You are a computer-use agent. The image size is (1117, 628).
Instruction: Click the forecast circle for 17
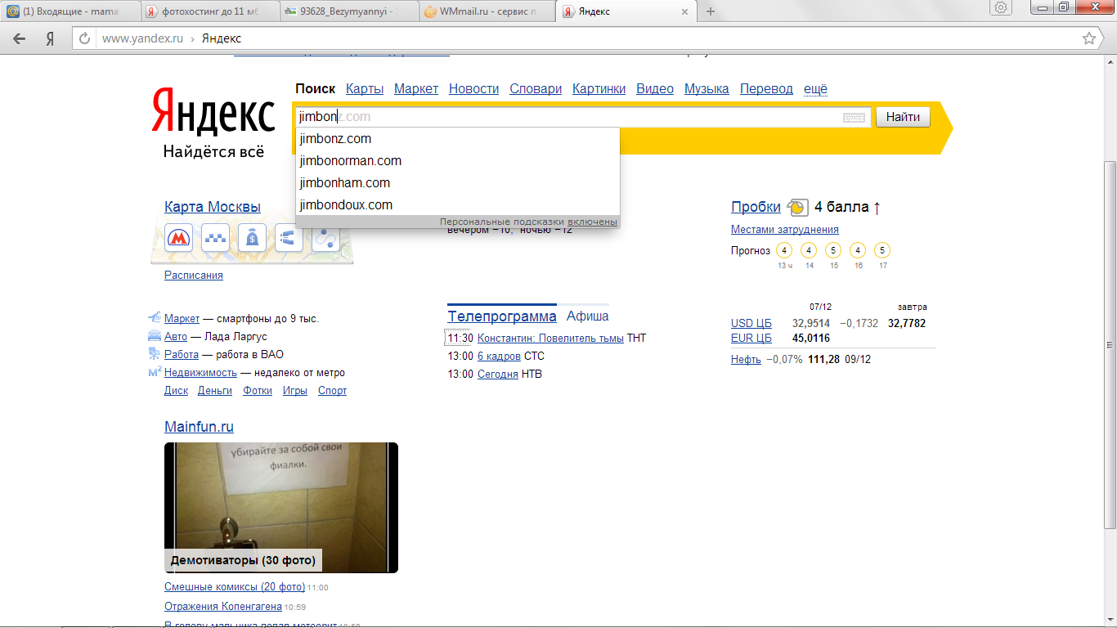coord(882,250)
